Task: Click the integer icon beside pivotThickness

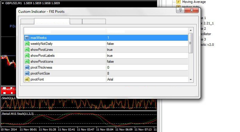Action: pyautogui.click(x=27, y=67)
